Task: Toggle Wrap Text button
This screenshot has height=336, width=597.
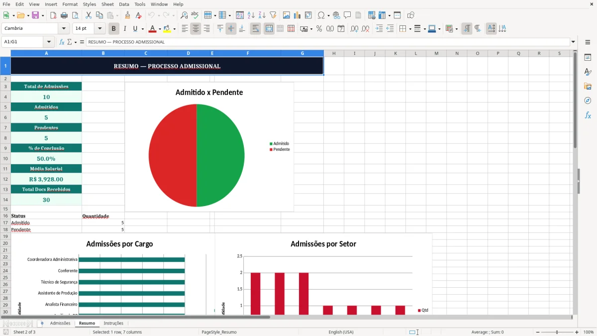Action: [256, 29]
